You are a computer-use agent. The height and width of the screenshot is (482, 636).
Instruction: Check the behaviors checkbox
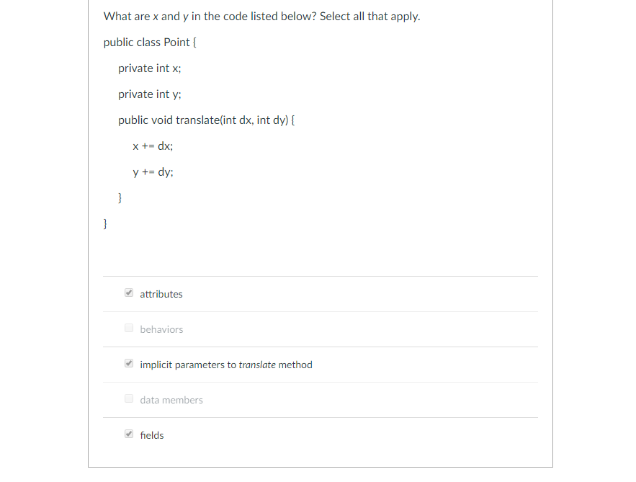click(129, 327)
